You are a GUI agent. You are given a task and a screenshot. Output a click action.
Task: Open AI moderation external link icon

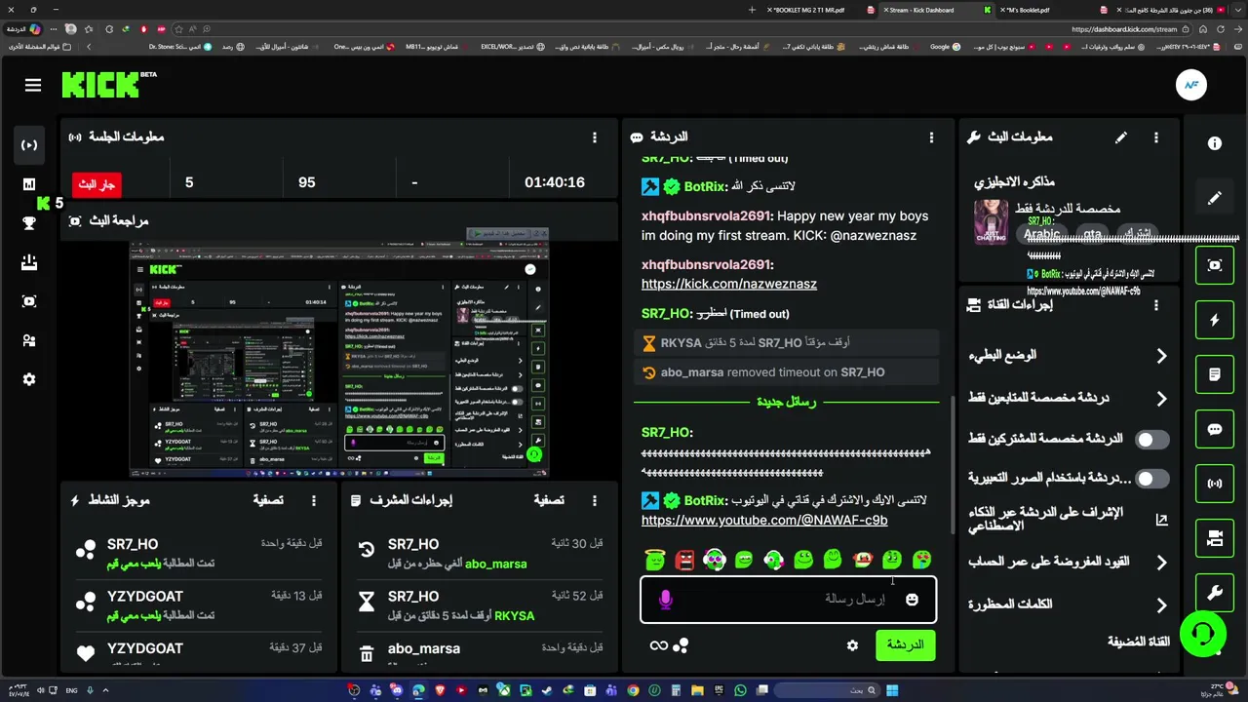(x=1161, y=520)
